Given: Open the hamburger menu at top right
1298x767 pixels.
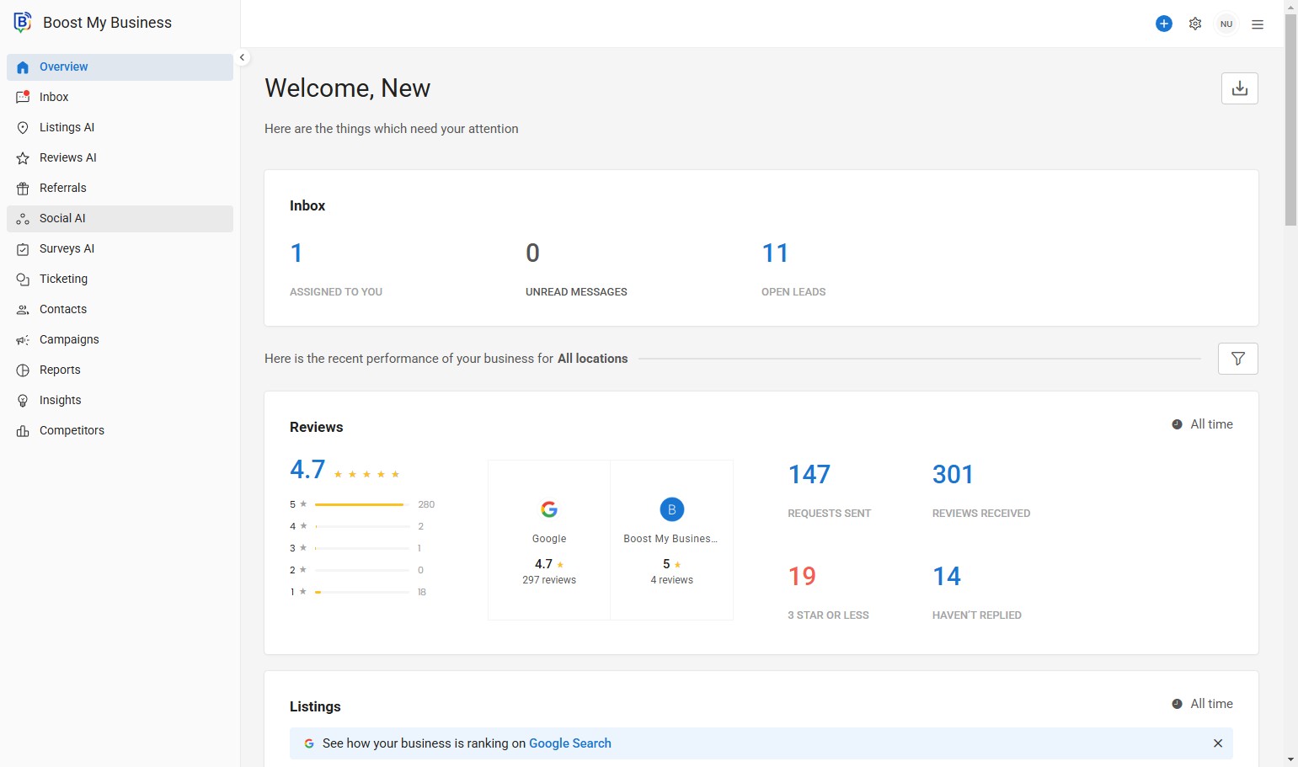Looking at the screenshot, I should 1257,24.
